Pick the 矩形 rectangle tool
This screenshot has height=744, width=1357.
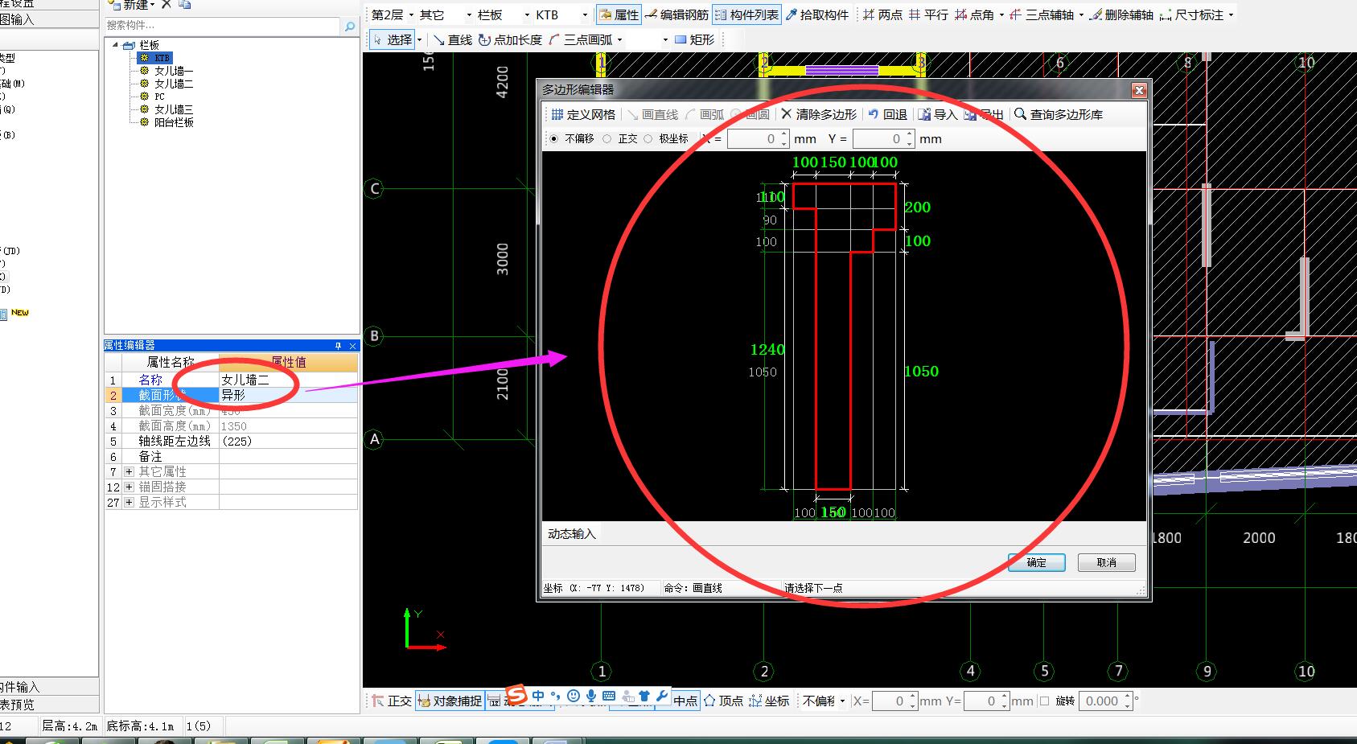tap(694, 39)
